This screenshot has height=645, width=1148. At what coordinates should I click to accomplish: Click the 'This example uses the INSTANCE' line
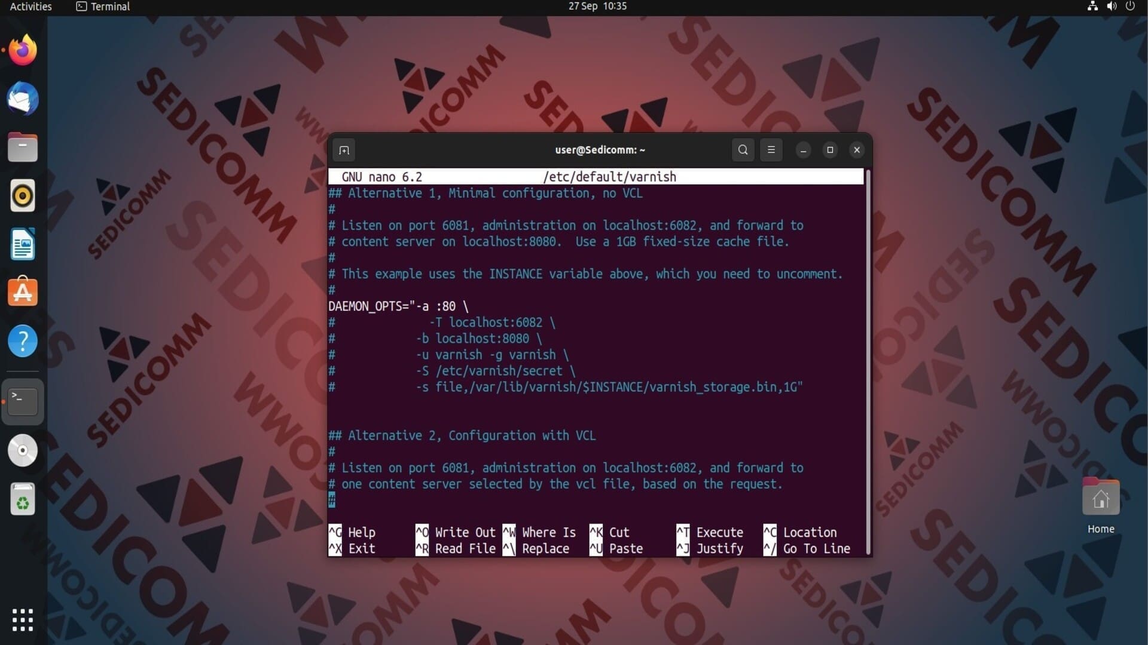coord(586,274)
